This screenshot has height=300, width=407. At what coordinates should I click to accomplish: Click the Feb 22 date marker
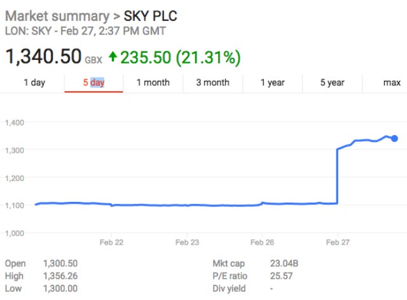[x=112, y=243]
